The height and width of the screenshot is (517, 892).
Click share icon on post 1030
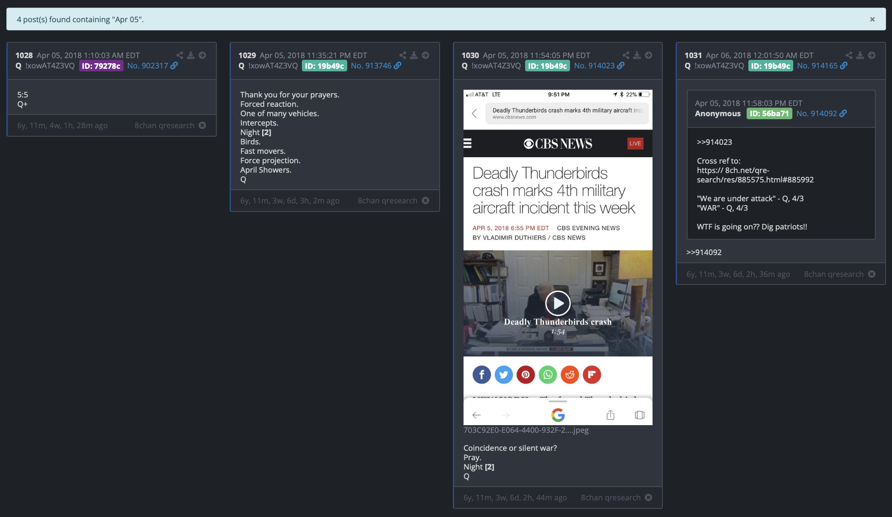tap(626, 55)
